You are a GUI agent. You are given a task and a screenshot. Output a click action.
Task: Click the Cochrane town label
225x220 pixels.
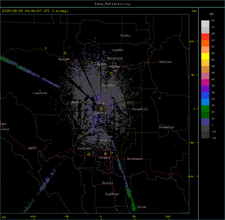(84, 148)
